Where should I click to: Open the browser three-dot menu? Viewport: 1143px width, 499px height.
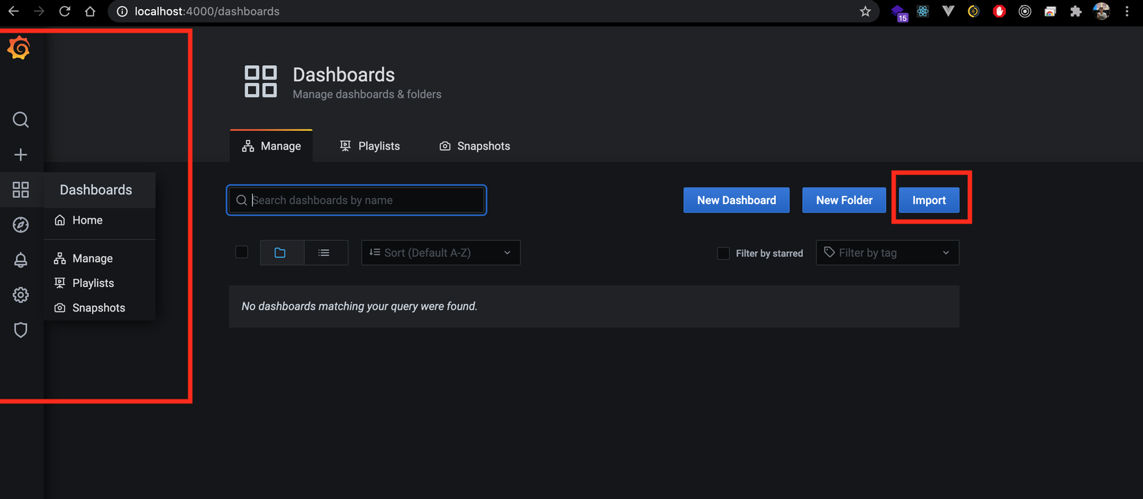(x=1127, y=11)
